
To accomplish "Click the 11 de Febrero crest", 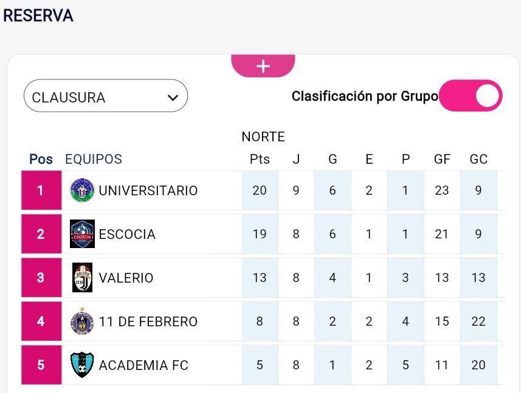I will pos(82,321).
